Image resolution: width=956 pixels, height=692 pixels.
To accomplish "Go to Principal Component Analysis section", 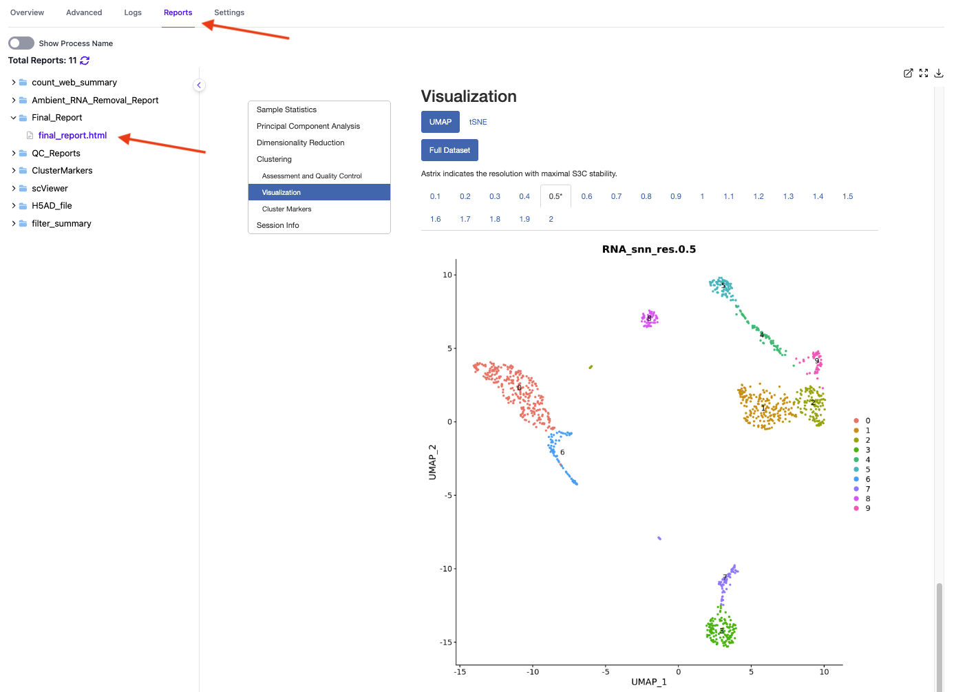I will tap(319, 126).
